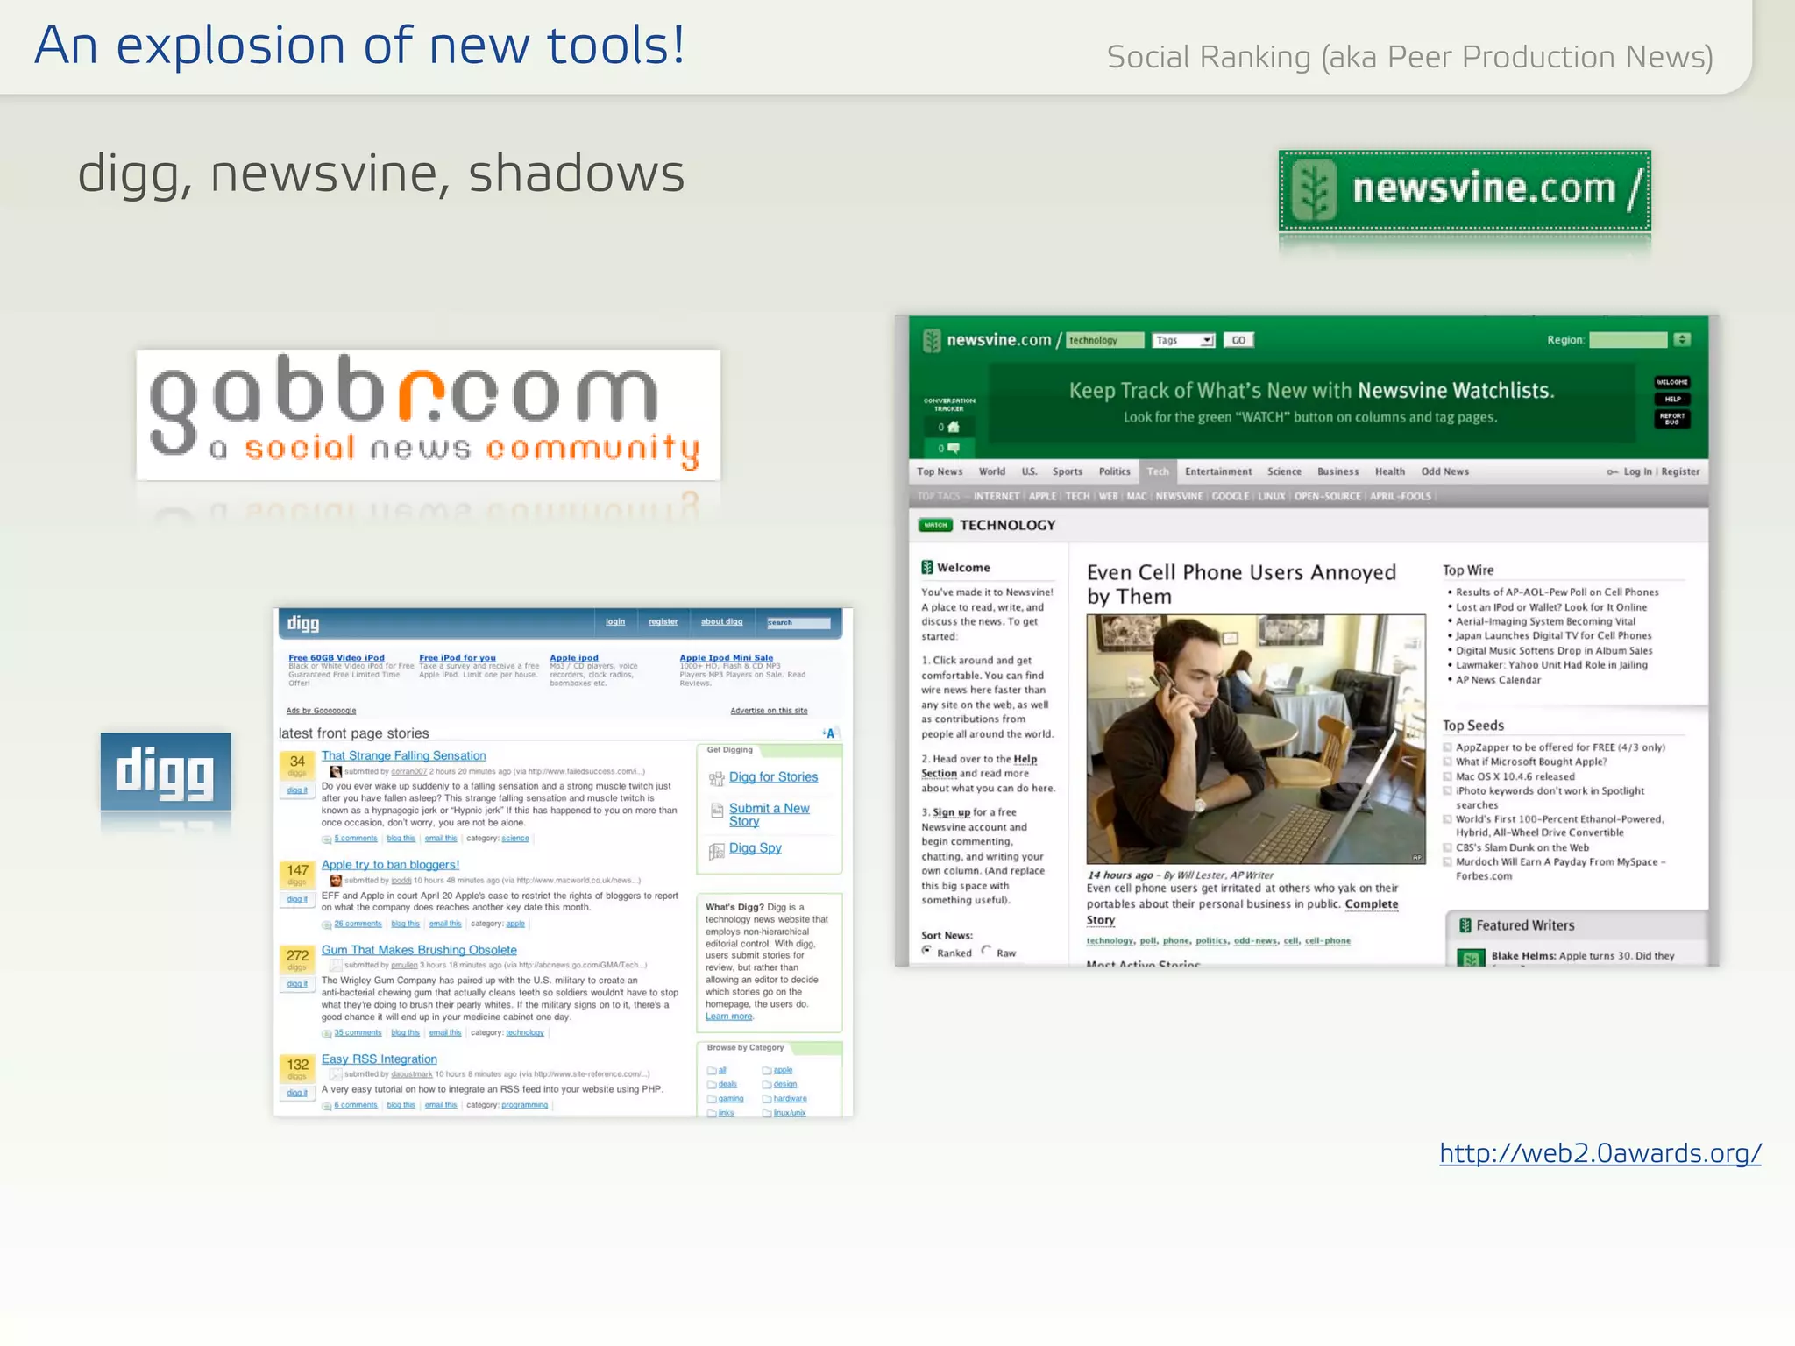The height and width of the screenshot is (1346, 1795).
Task: Open 'That Strange Falling Sensation' story link
Action: coord(403,755)
